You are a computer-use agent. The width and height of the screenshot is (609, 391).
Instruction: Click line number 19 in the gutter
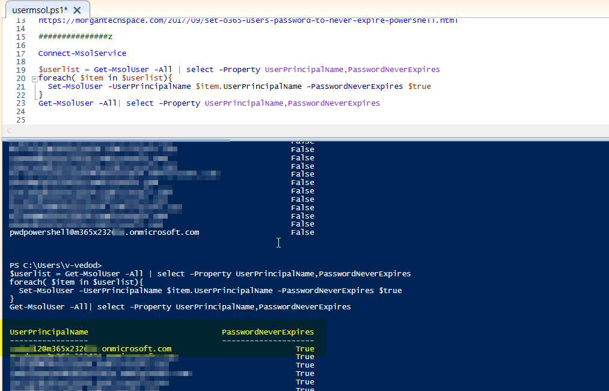click(x=20, y=70)
